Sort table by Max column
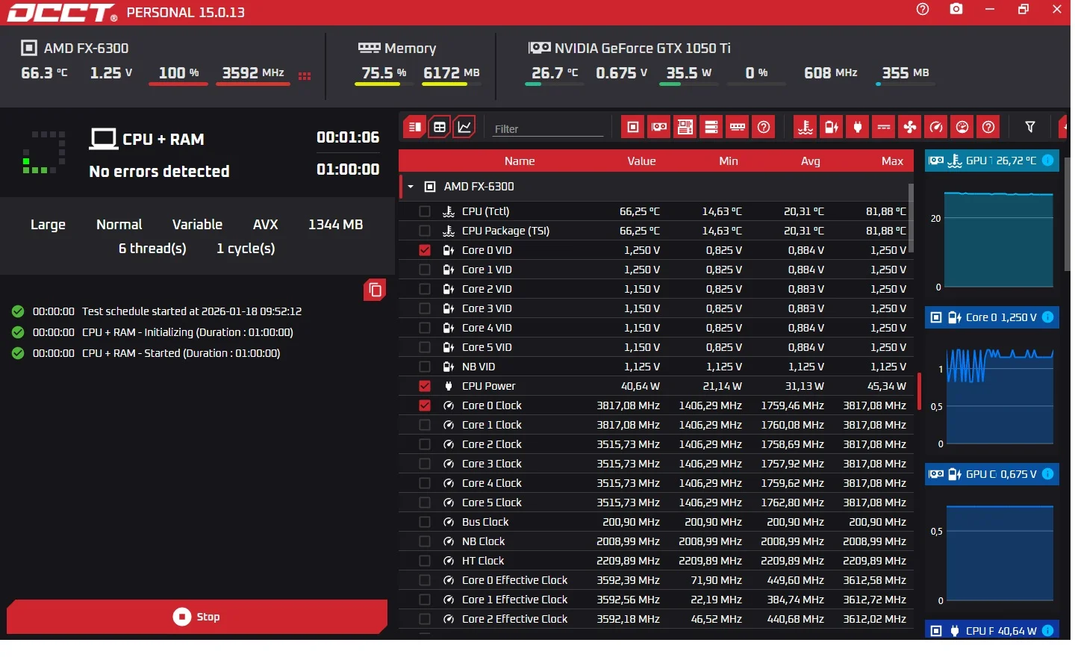This screenshot has width=1075, height=672. pos(892,161)
